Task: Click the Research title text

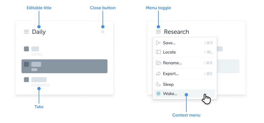Action: point(177,32)
